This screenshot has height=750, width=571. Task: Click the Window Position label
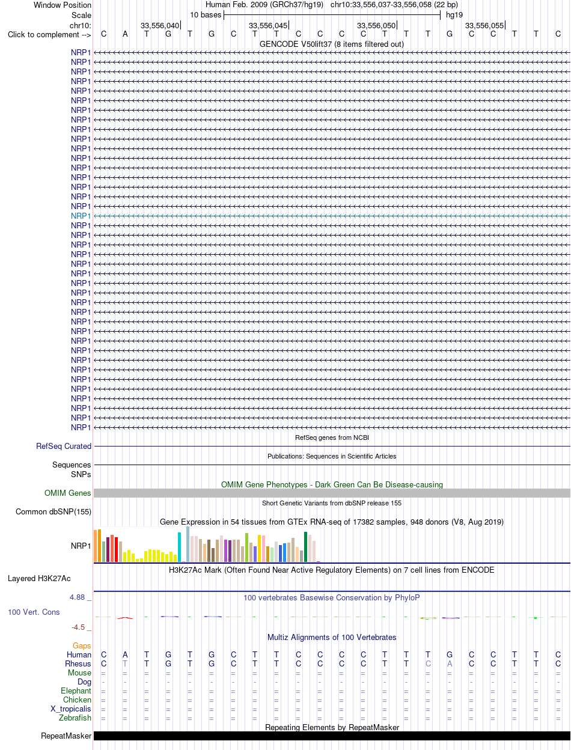[x=63, y=5]
